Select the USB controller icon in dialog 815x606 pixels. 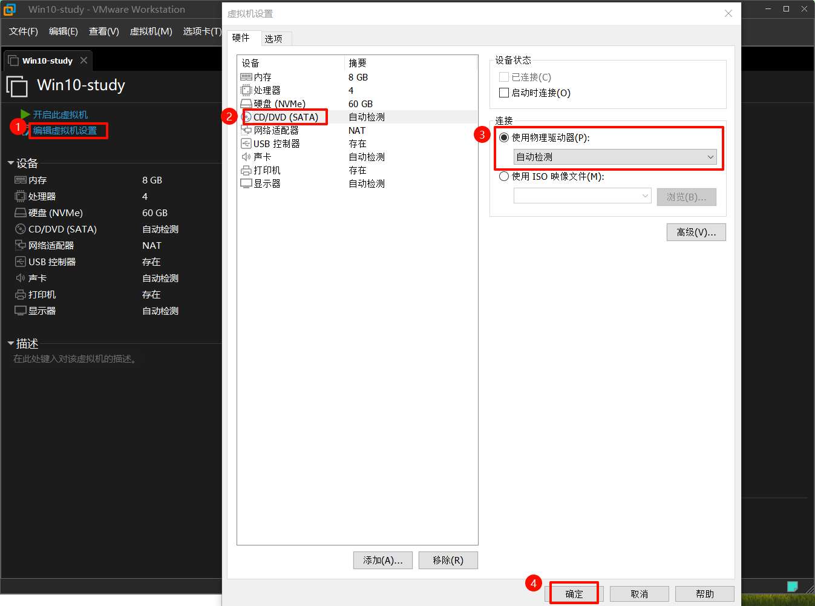pyautogui.click(x=246, y=143)
